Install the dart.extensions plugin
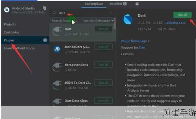The image size is (196, 119). point(103,65)
